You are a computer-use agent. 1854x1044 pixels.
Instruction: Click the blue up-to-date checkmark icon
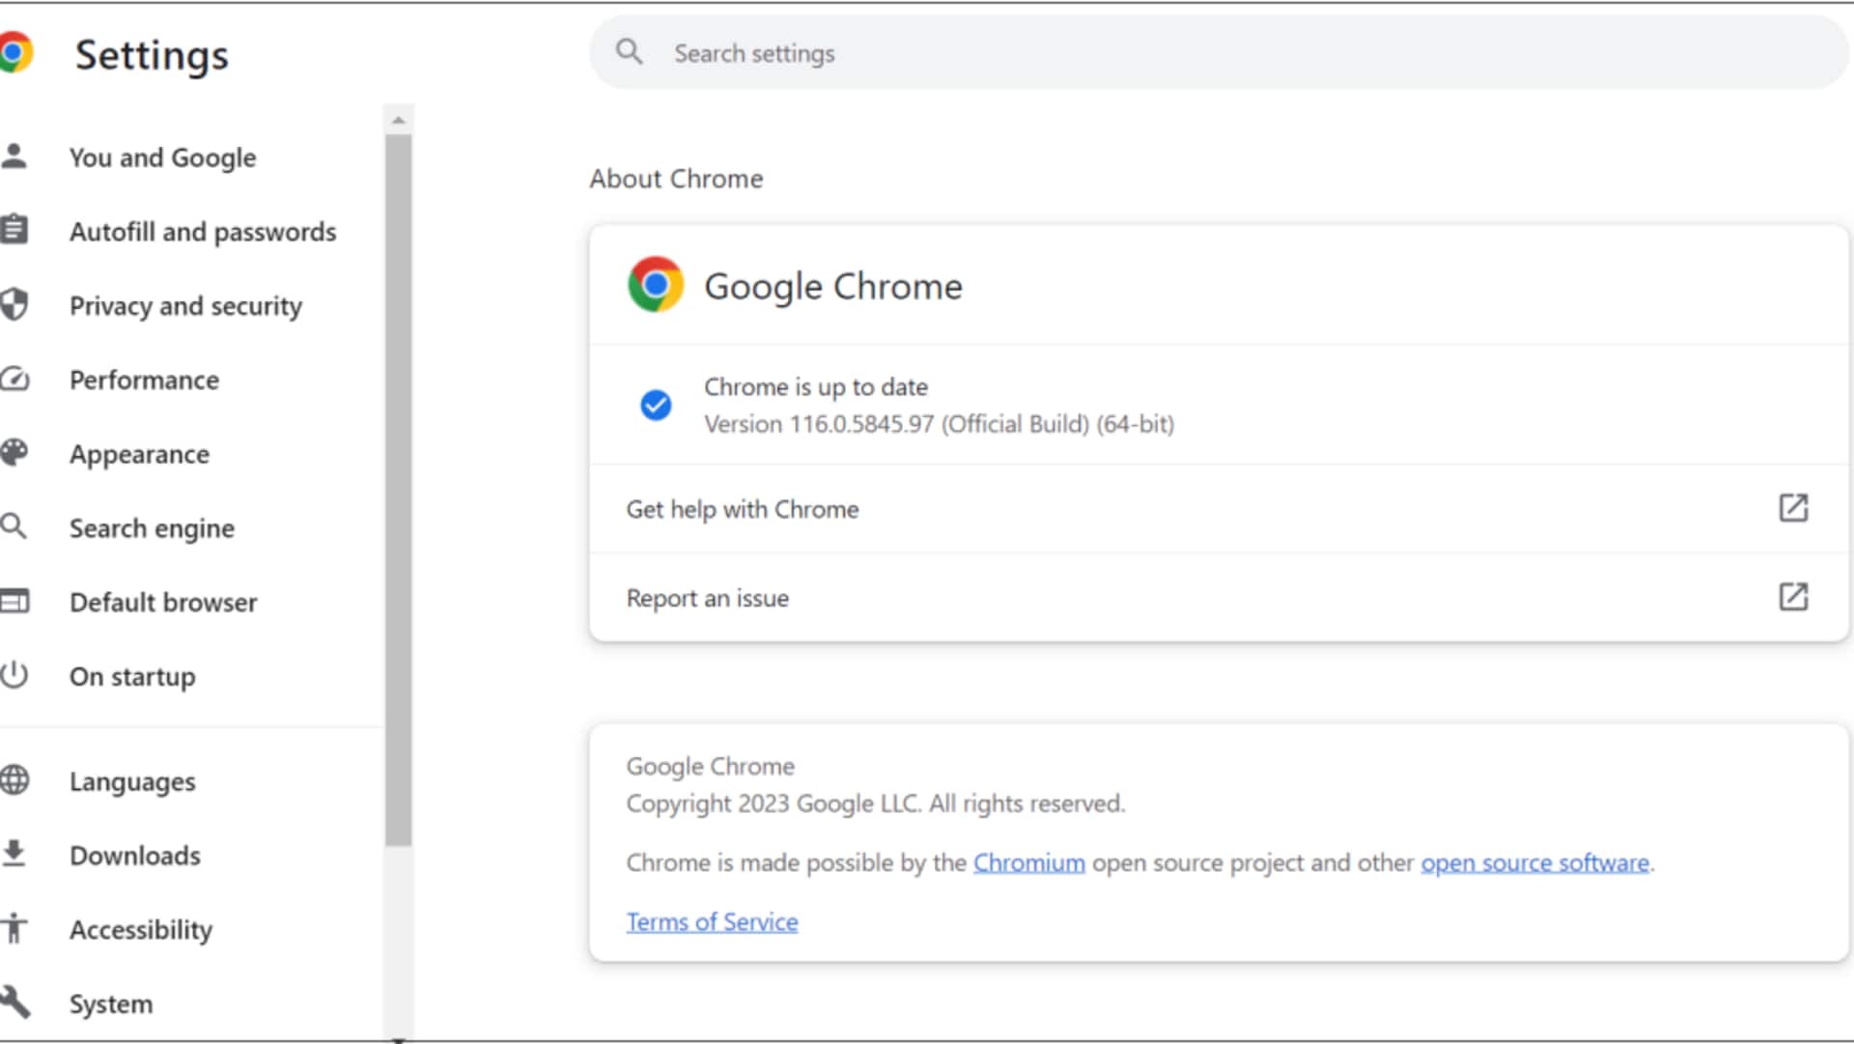coord(656,405)
